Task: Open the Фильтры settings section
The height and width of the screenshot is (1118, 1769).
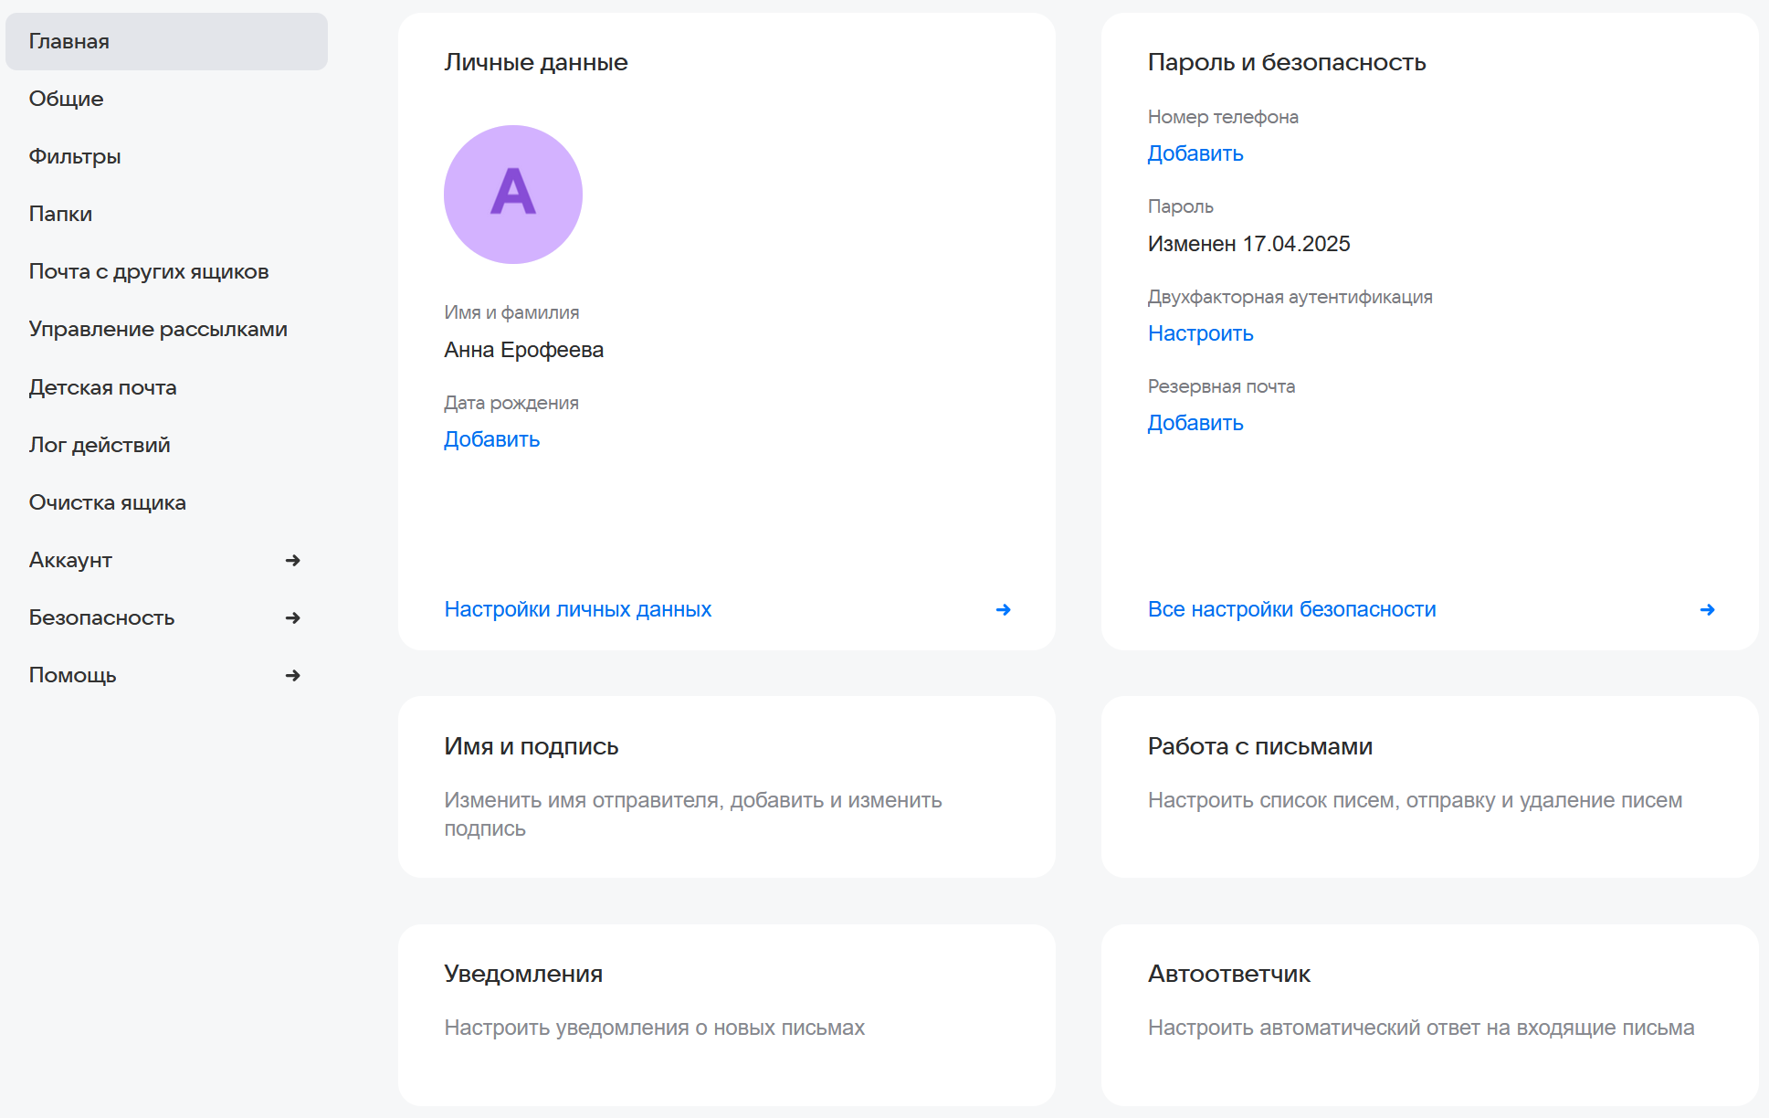Action: coord(75,156)
